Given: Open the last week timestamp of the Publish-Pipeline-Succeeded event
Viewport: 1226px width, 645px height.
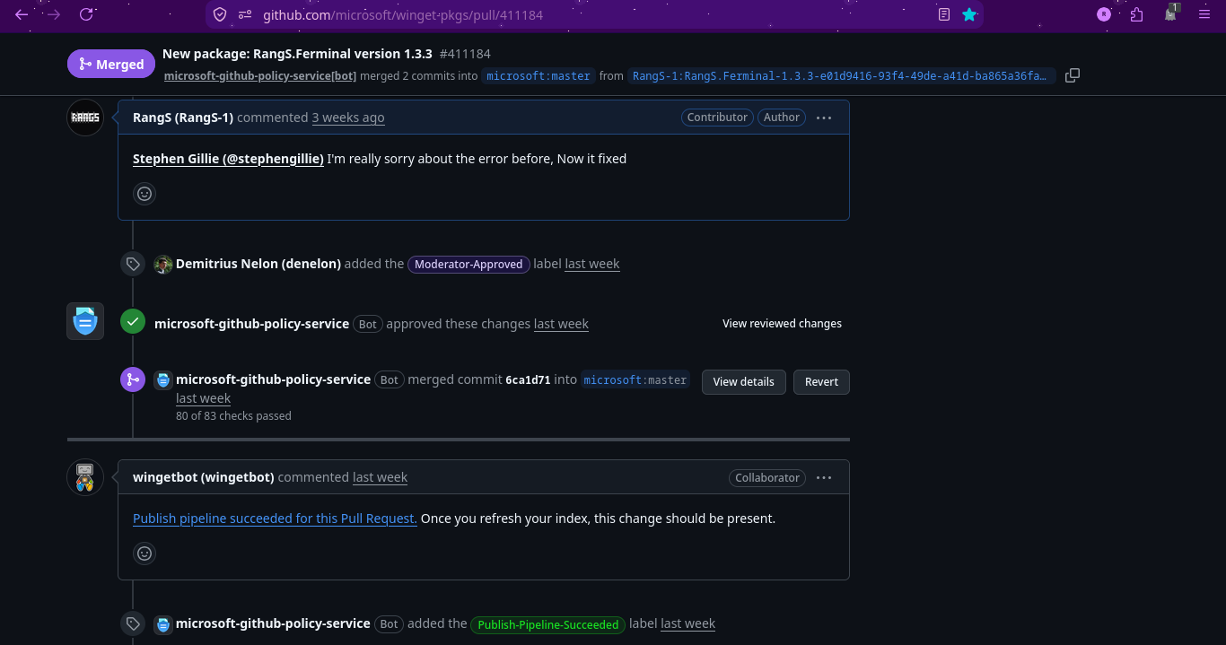Looking at the screenshot, I should pos(688,623).
